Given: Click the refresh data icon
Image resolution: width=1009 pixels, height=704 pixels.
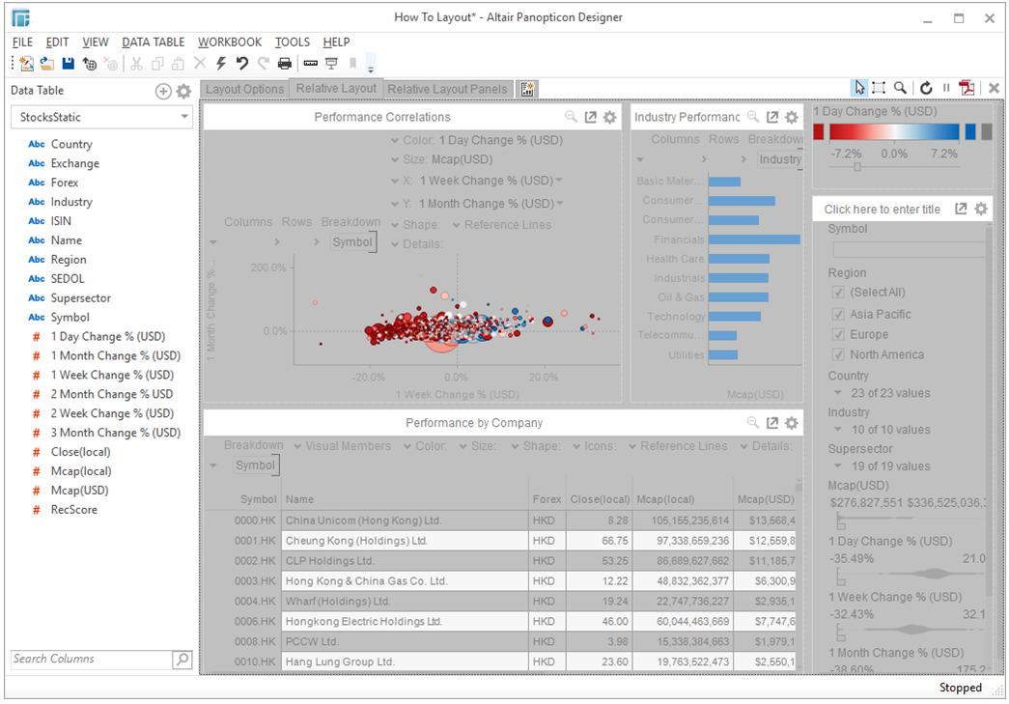Looking at the screenshot, I should [926, 88].
